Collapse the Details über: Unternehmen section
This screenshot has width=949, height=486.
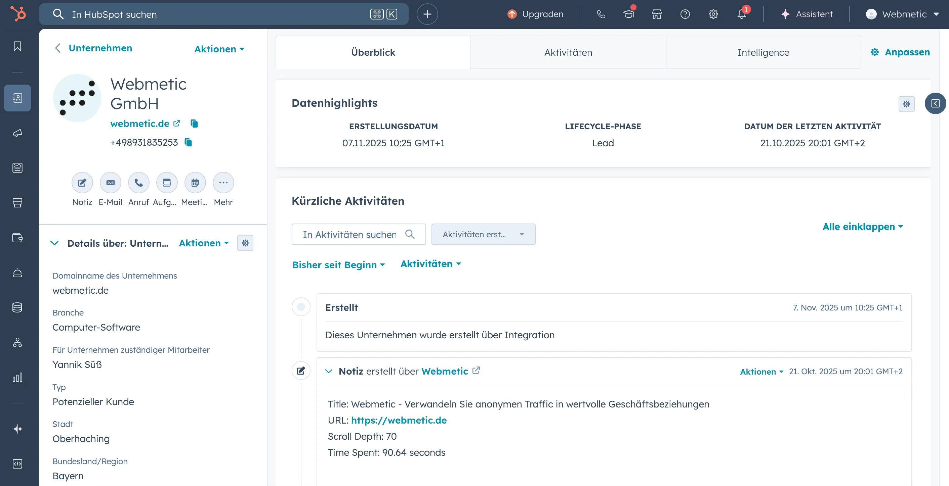pos(55,243)
